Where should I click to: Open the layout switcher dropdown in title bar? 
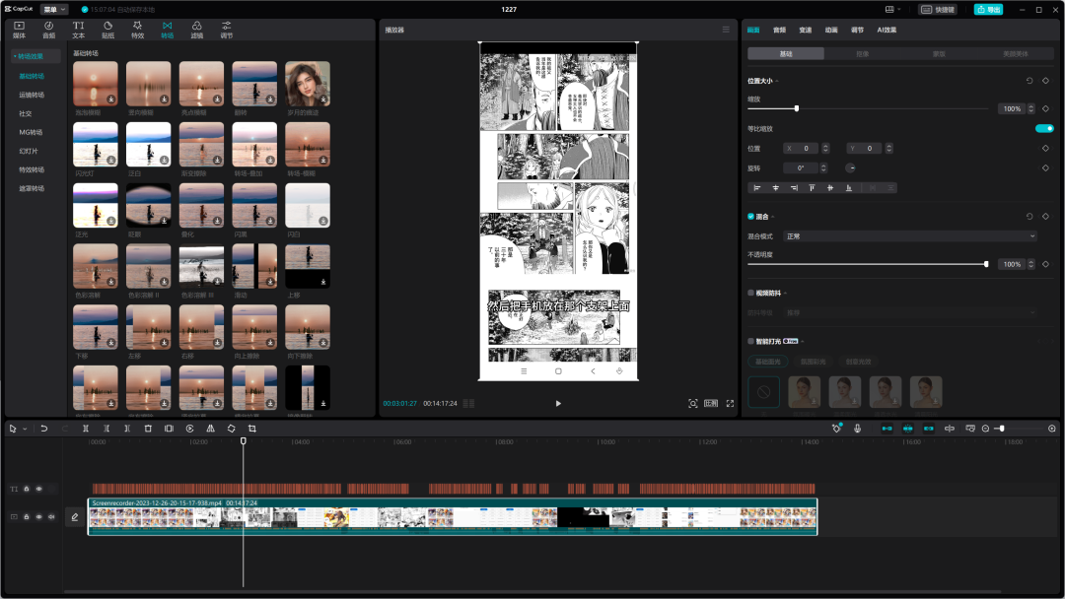892,10
